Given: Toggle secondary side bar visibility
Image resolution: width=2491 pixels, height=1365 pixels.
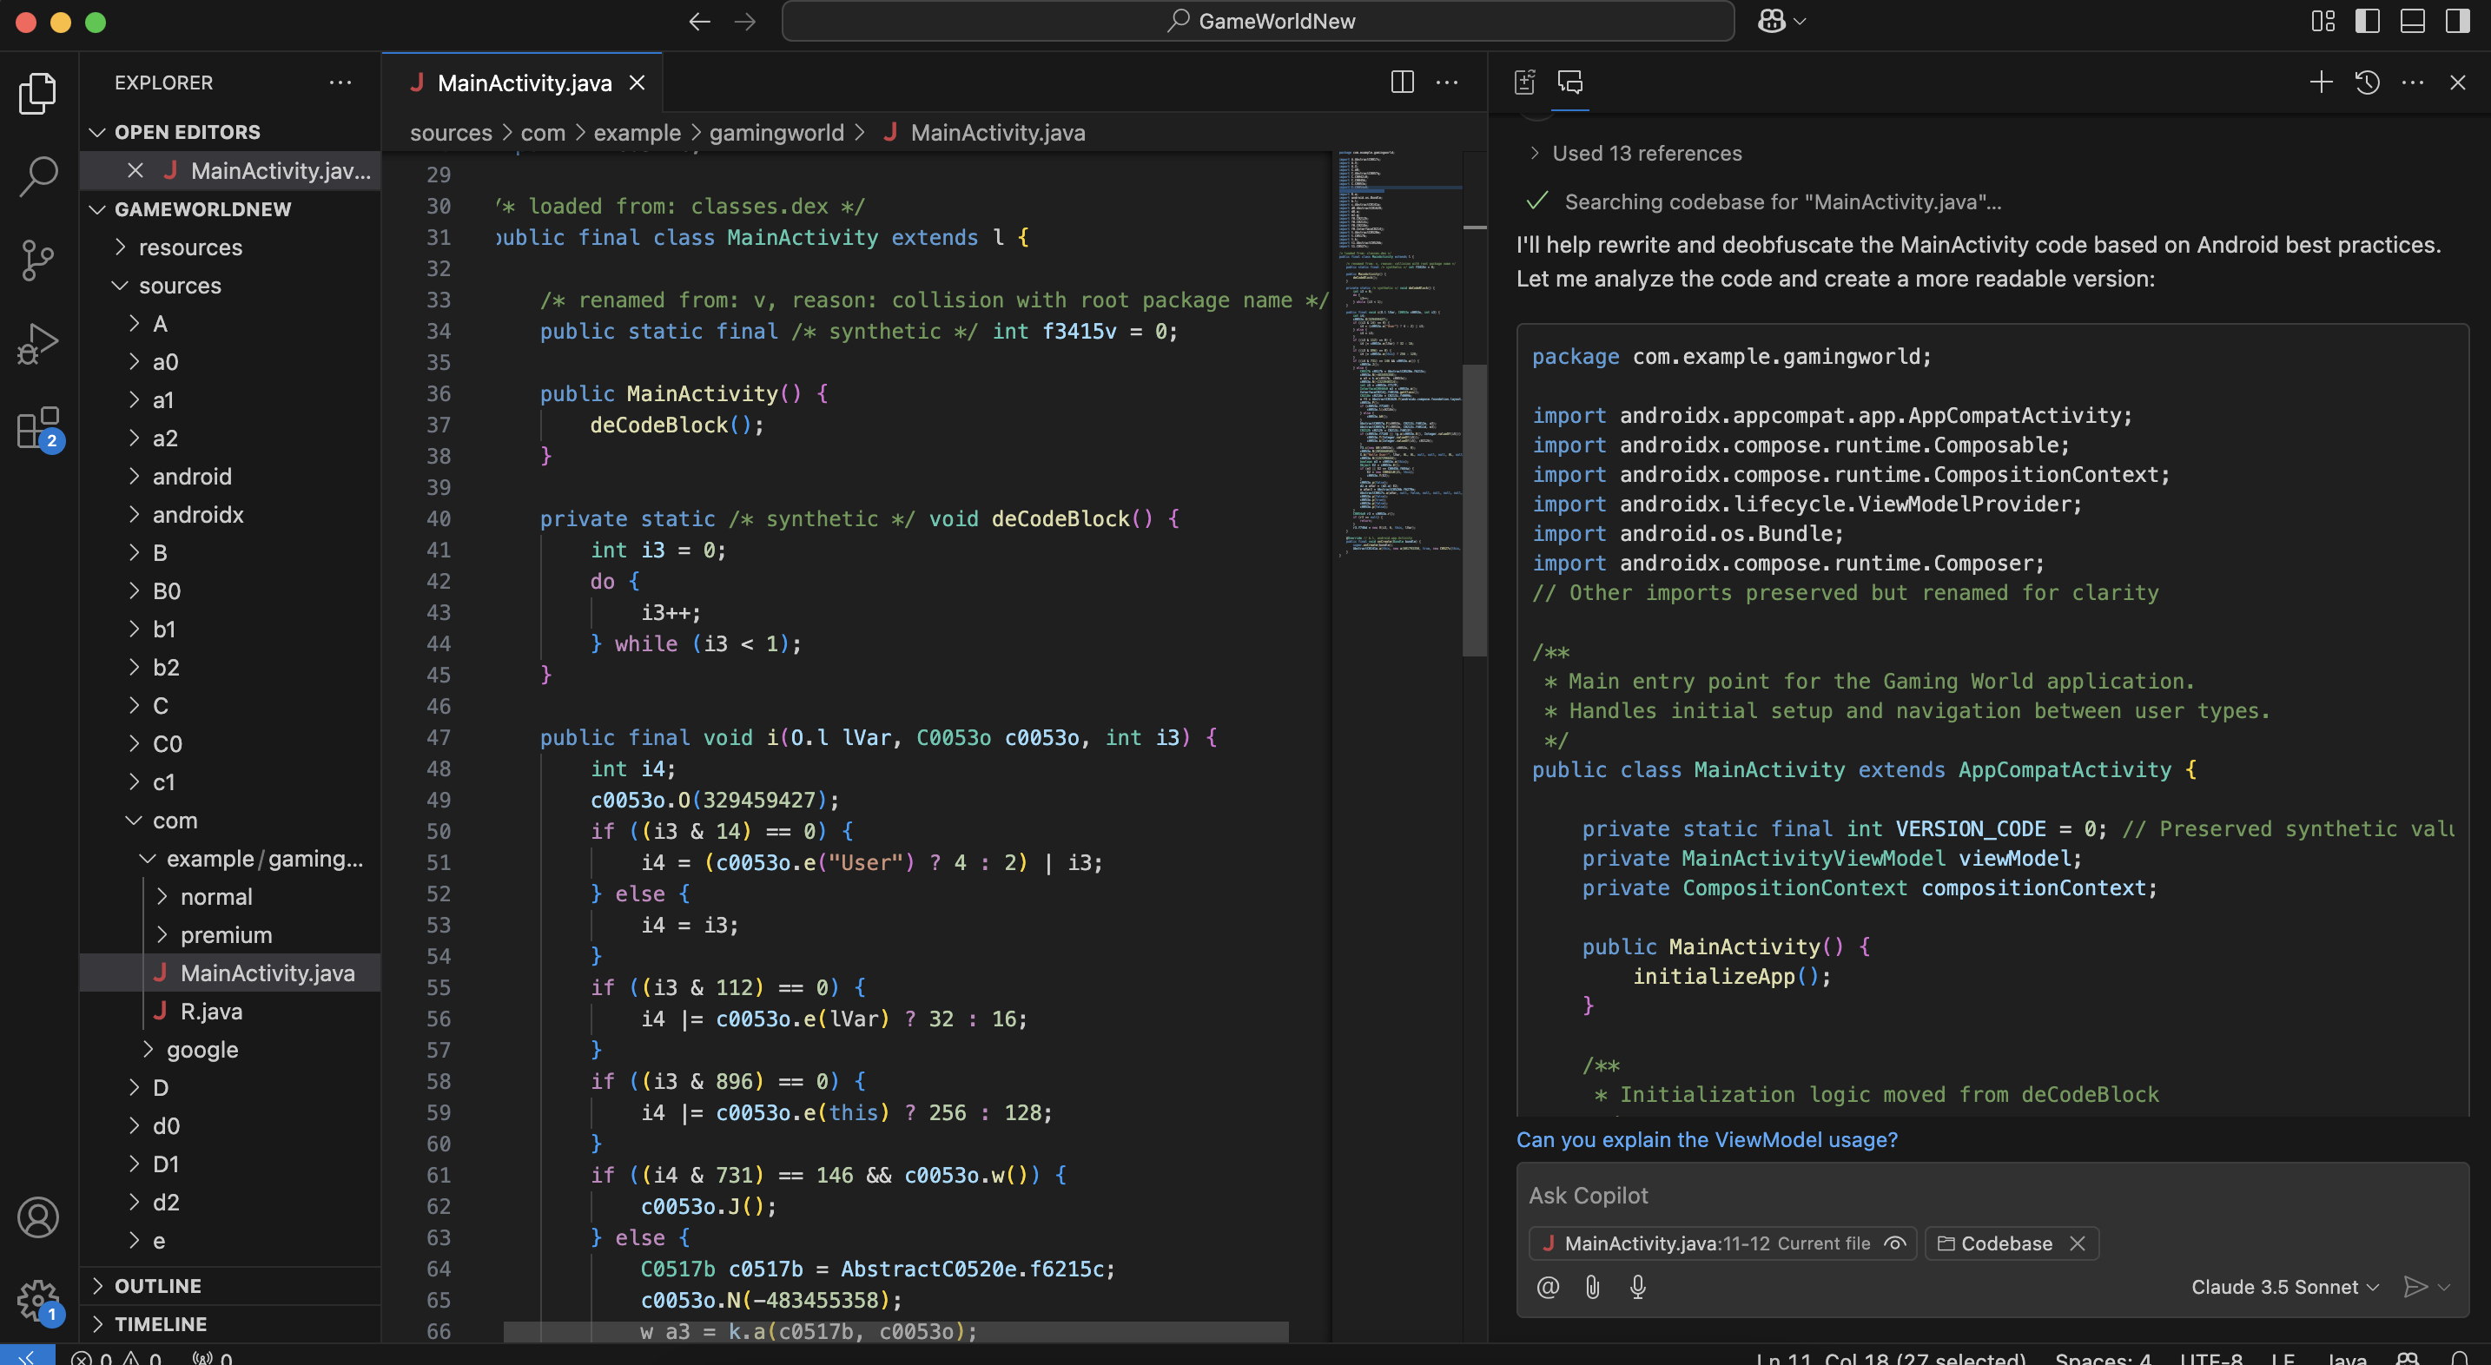Looking at the screenshot, I should pyautogui.click(x=2457, y=21).
